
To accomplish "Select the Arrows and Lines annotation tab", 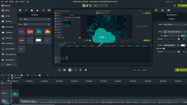I will coord(26,10).
